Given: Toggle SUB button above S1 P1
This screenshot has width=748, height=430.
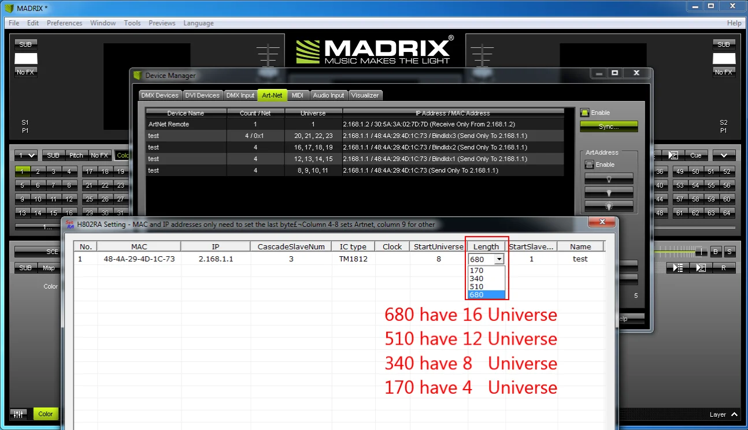Looking at the screenshot, I should point(25,44).
